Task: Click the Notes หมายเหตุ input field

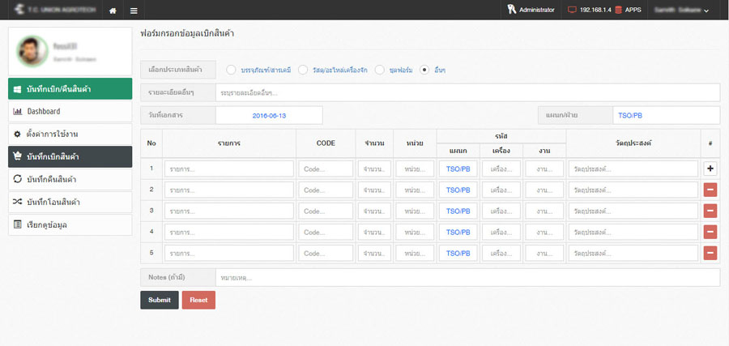Action: (x=467, y=278)
